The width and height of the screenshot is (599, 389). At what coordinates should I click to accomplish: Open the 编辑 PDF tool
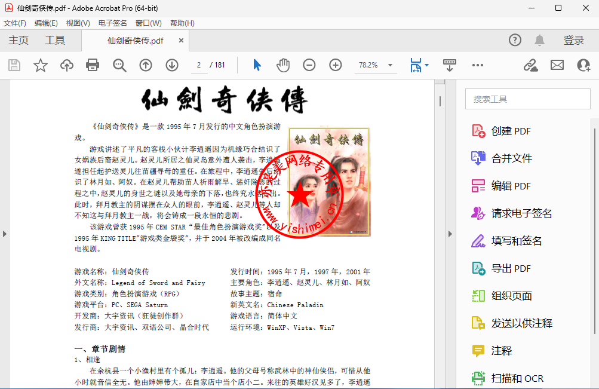511,186
